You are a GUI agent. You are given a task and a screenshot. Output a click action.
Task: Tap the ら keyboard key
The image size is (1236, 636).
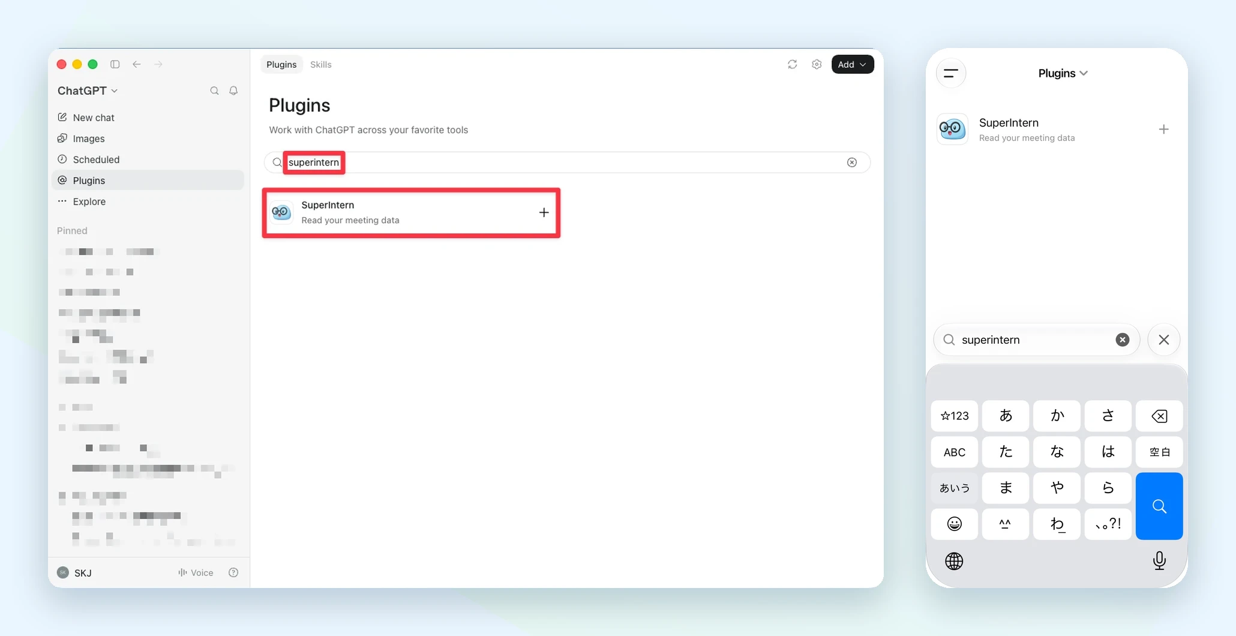(1108, 488)
